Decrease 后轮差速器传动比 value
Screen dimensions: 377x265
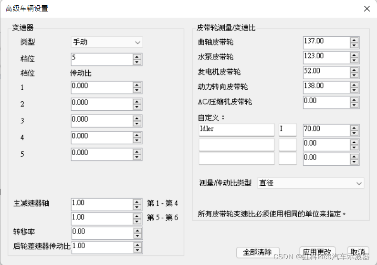(137, 250)
